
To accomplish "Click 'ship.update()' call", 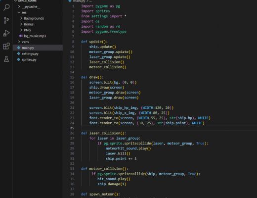I will coord(103,47).
